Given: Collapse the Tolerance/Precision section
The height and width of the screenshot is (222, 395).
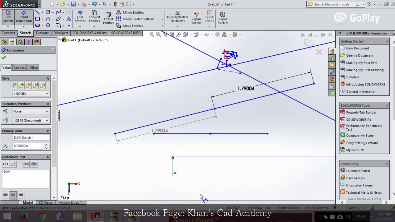Looking at the screenshot, I should pos(48,104).
